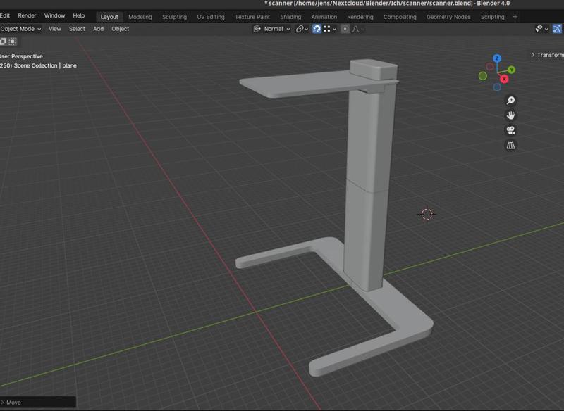Click the red X axis on gizmo
The width and height of the screenshot is (564, 411).
504,79
